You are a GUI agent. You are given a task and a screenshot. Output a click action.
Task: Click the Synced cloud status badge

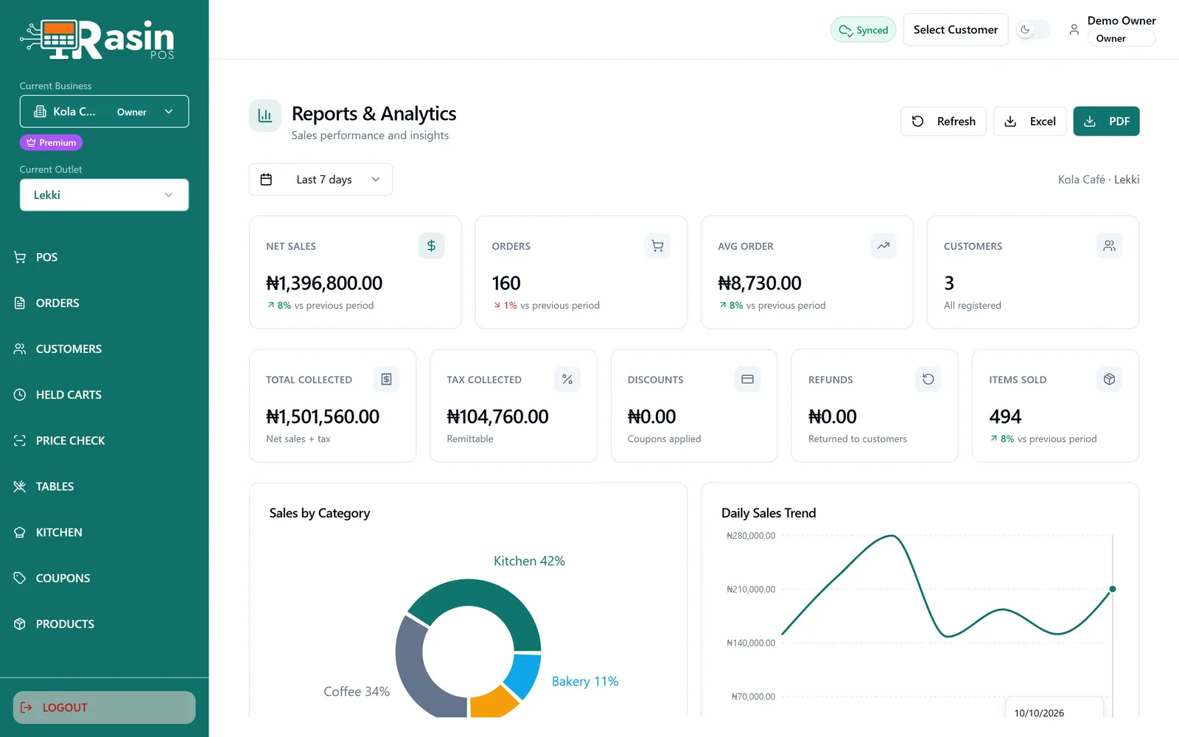(863, 30)
